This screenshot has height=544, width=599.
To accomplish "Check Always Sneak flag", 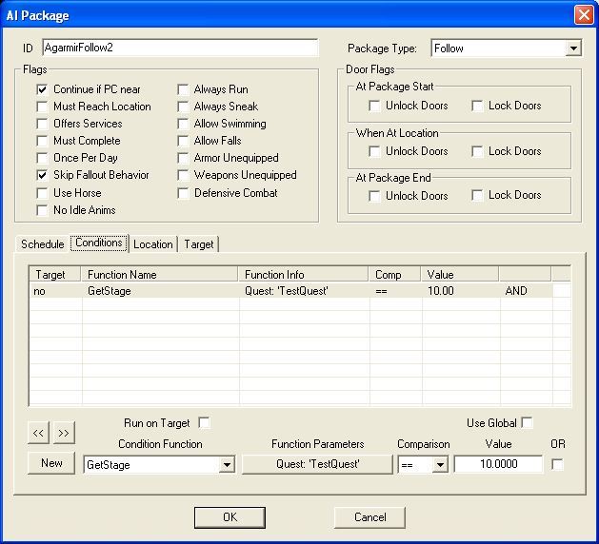I will point(183,107).
